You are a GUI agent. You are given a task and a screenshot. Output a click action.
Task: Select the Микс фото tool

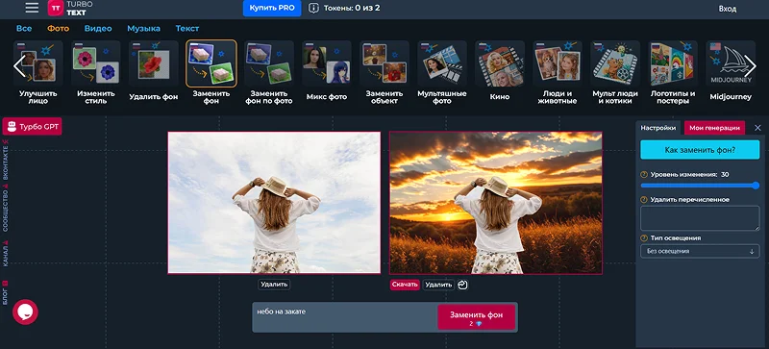327,71
